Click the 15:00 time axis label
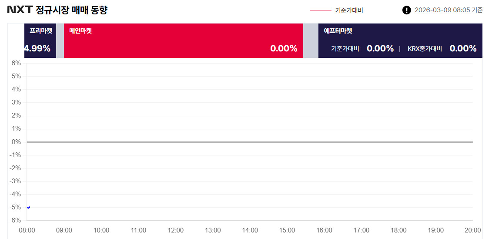Image resolution: width=492 pixels, height=239 pixels. (x=287, y=230)
